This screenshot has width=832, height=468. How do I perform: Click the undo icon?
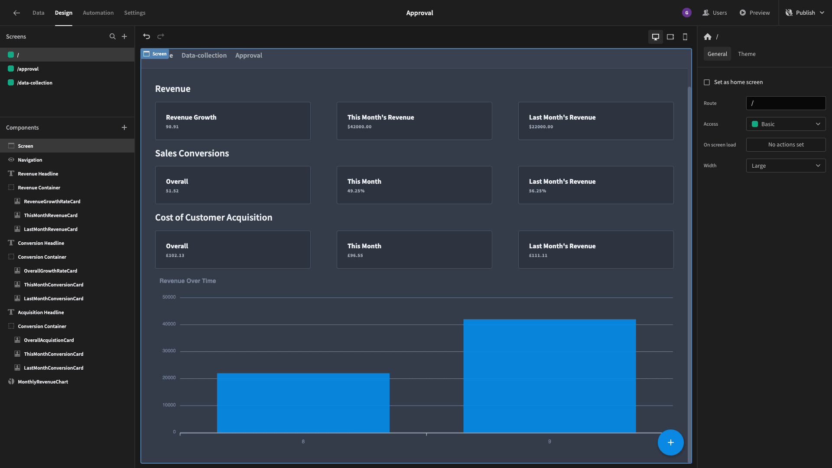[x=146, y=36]
